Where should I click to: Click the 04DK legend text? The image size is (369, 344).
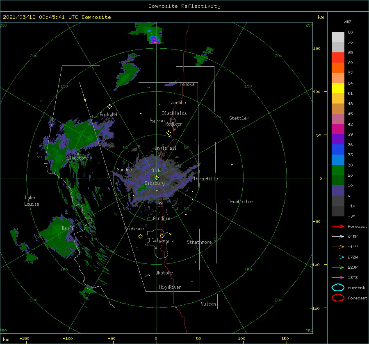click(x=353, y=237)
